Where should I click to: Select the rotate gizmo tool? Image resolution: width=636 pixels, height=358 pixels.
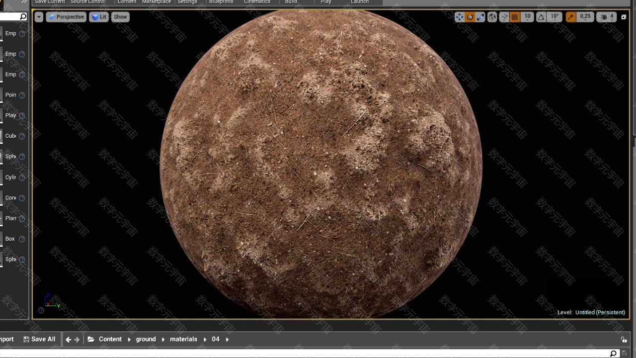pyautogui.click(x=470, y=17)
